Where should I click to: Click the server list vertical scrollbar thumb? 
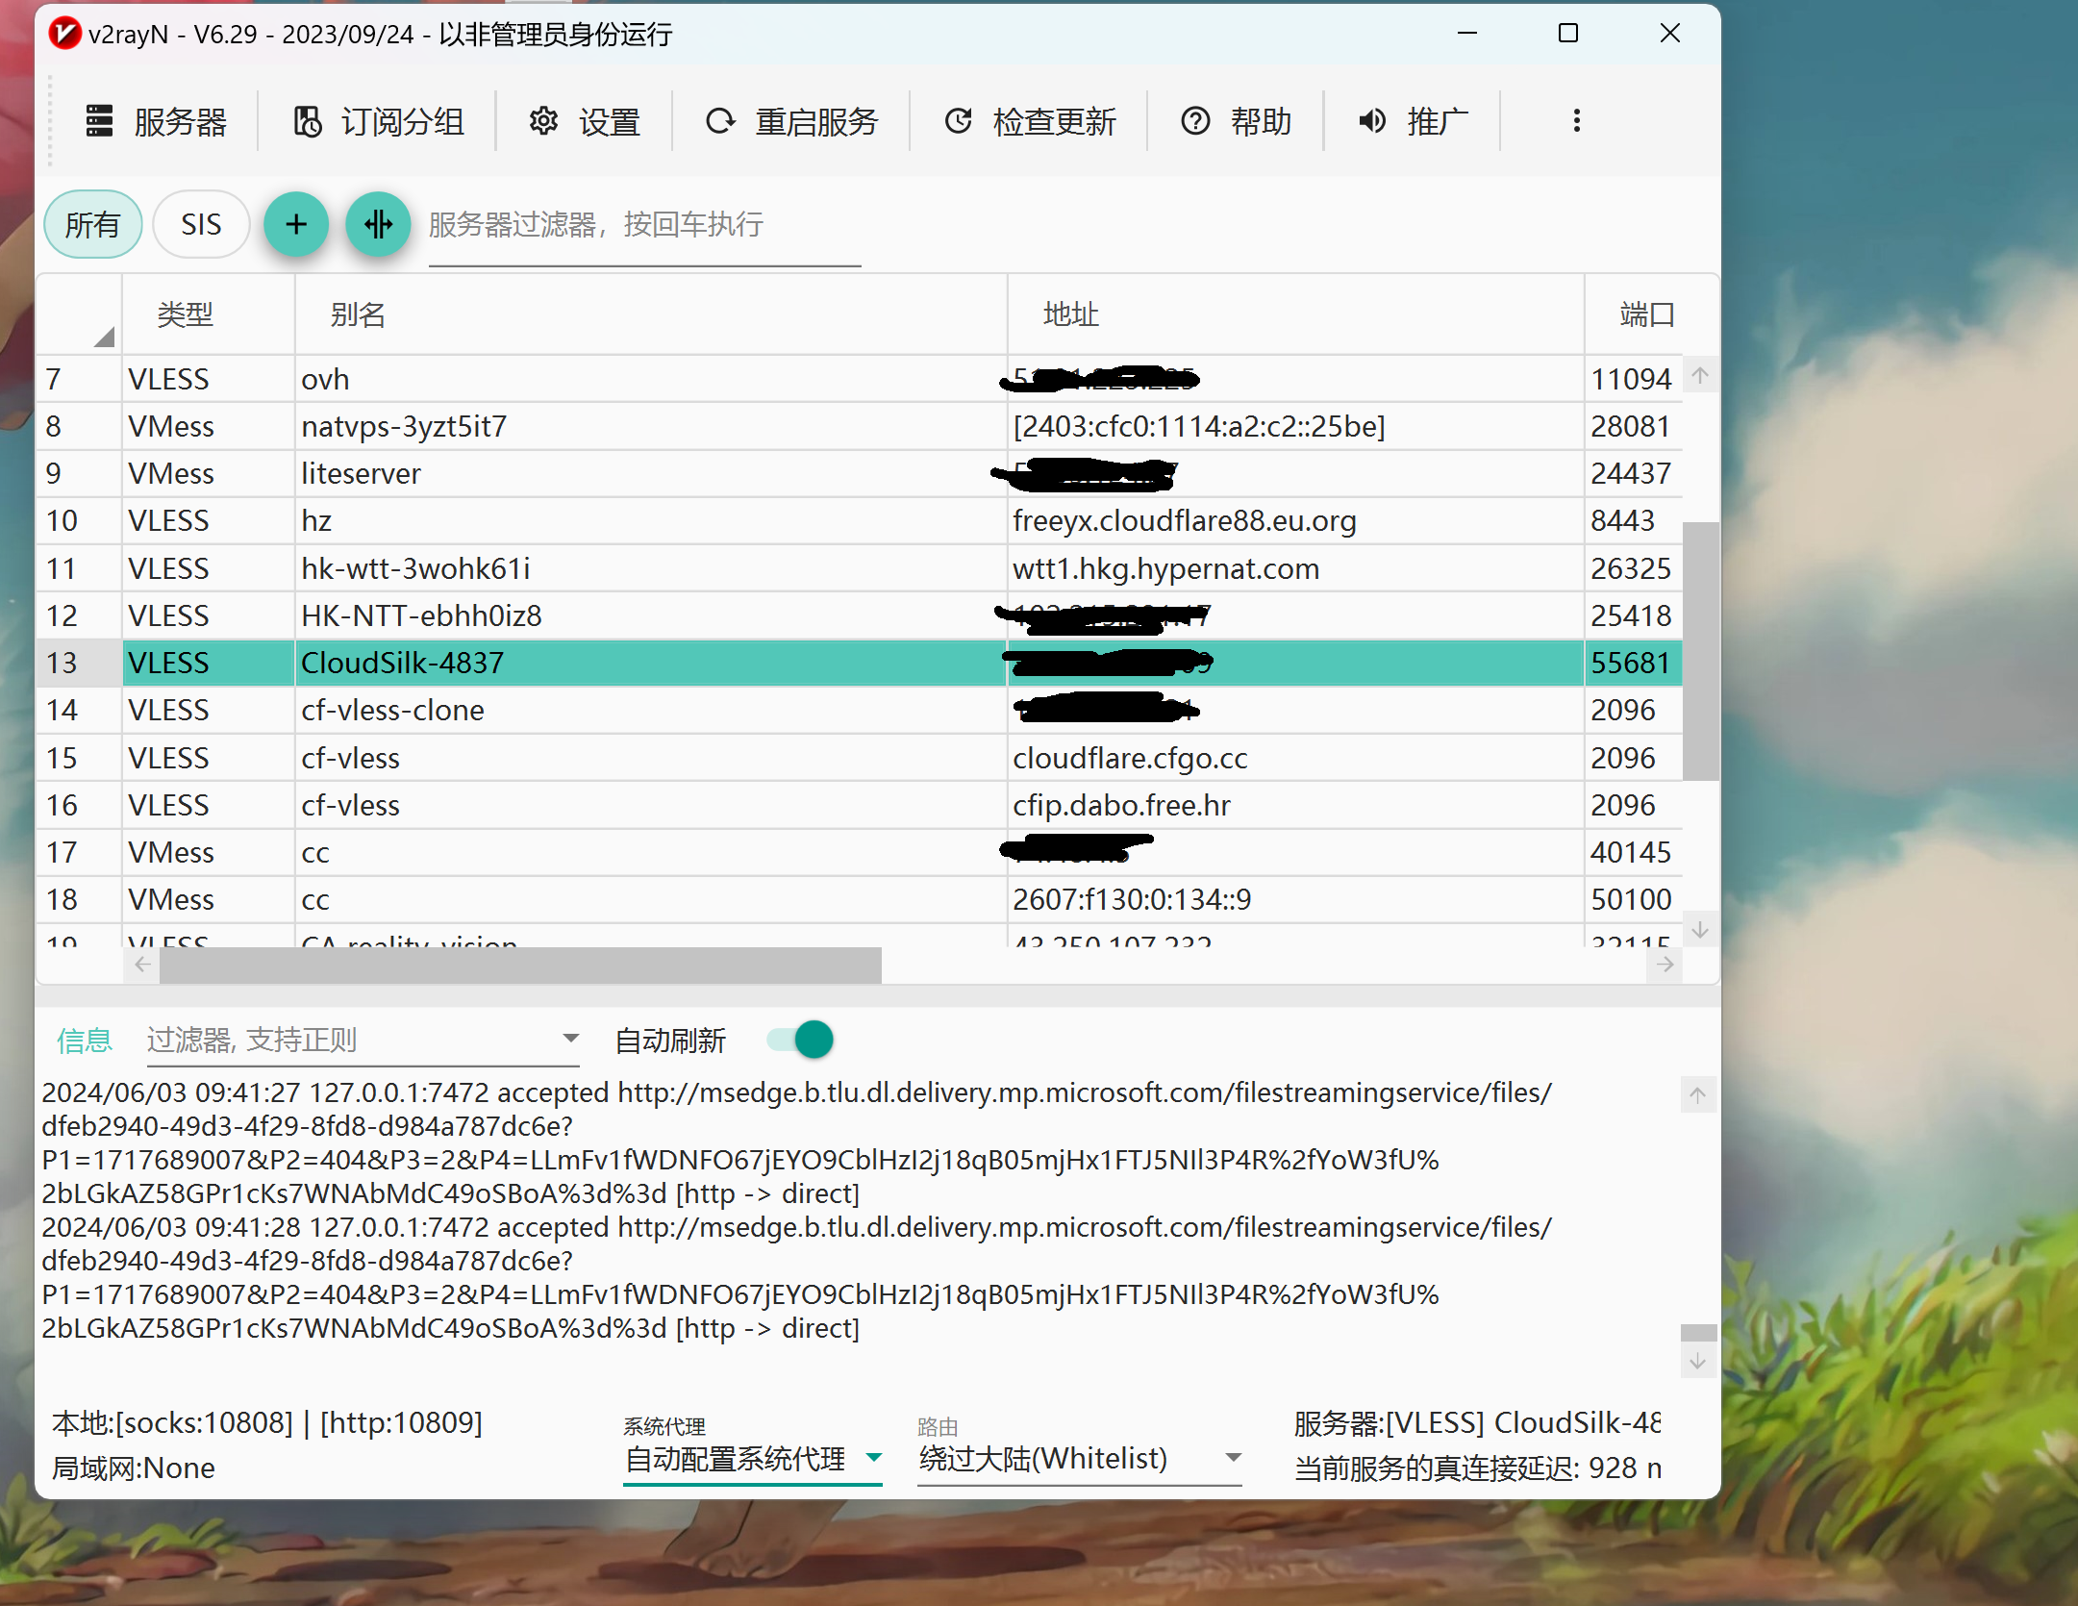[x=1700, y=651]
